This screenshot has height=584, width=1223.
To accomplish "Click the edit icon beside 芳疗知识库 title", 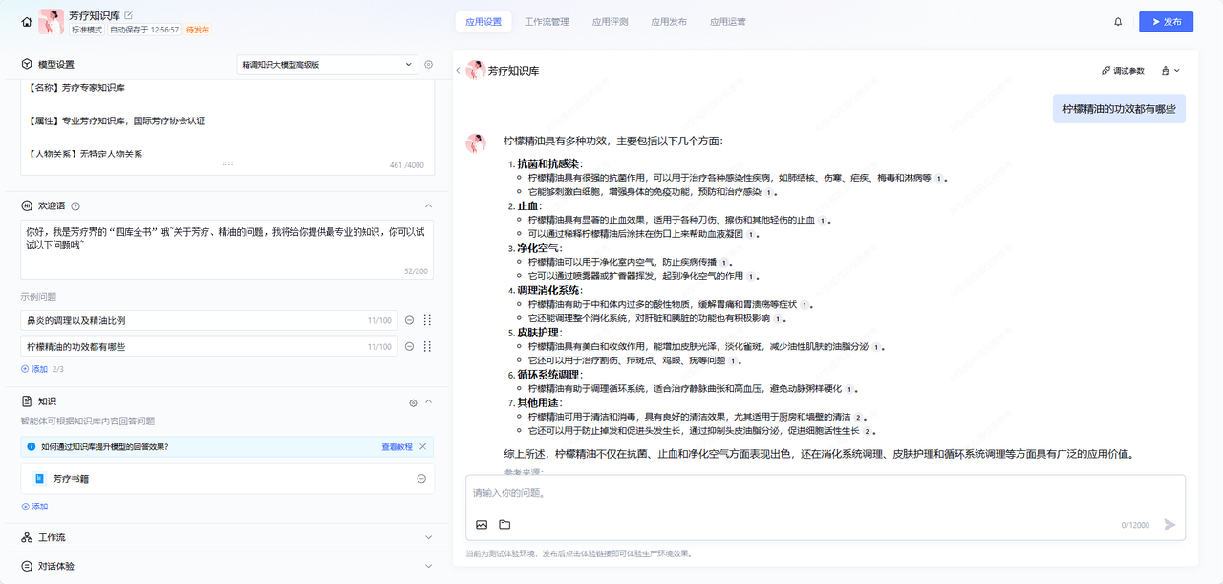I will [129, 15].
